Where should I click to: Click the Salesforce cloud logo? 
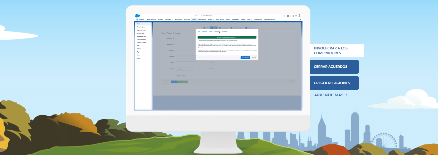coord(137,16)
